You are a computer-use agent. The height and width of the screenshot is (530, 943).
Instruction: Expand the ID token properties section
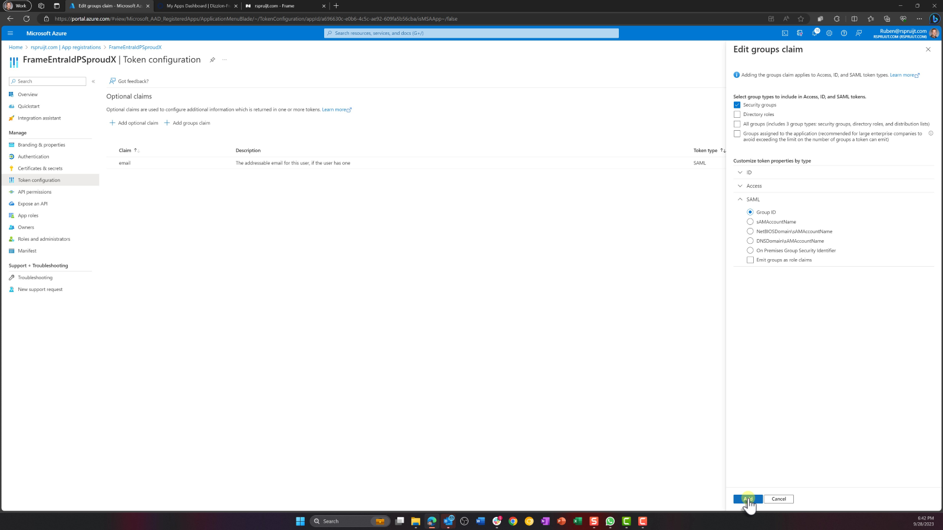(740, 173)
